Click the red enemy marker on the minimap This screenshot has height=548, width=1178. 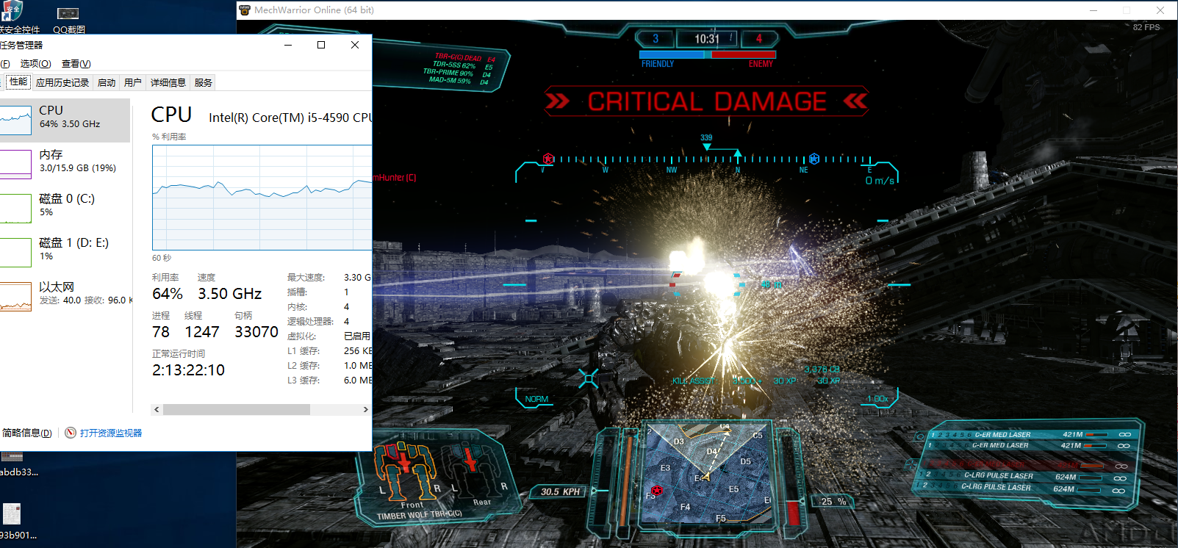click(x=656, y=490)
